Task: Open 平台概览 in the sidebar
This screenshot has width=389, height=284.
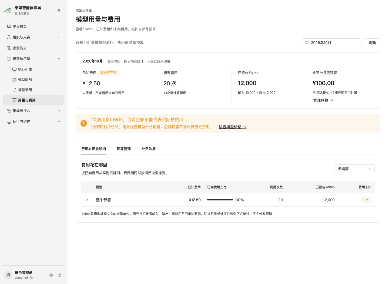Action: click(33, 26)
